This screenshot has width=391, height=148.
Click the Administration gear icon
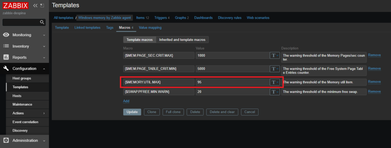coord(6,140)
